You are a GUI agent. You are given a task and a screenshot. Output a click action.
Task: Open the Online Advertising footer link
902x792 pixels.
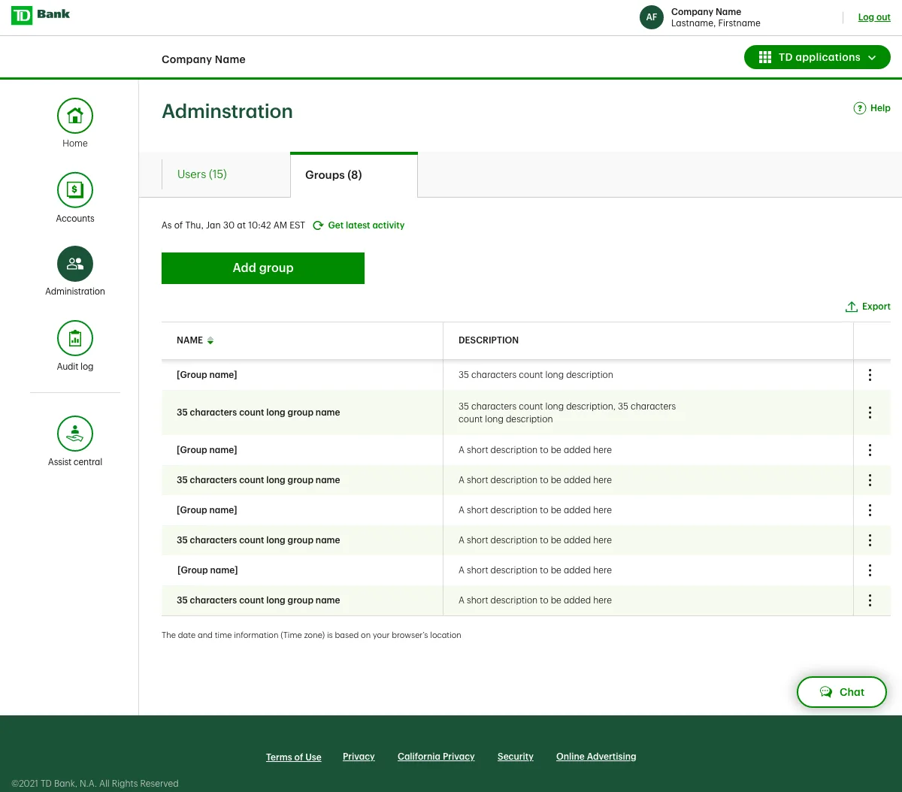click(x=596, y=757)
